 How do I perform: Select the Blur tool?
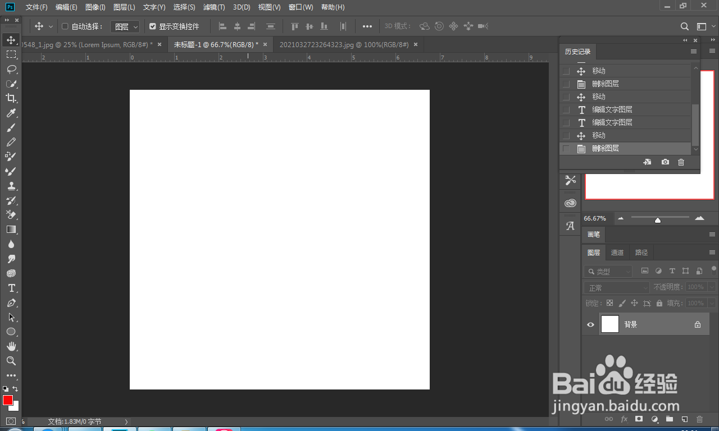[x=11, y=244]
